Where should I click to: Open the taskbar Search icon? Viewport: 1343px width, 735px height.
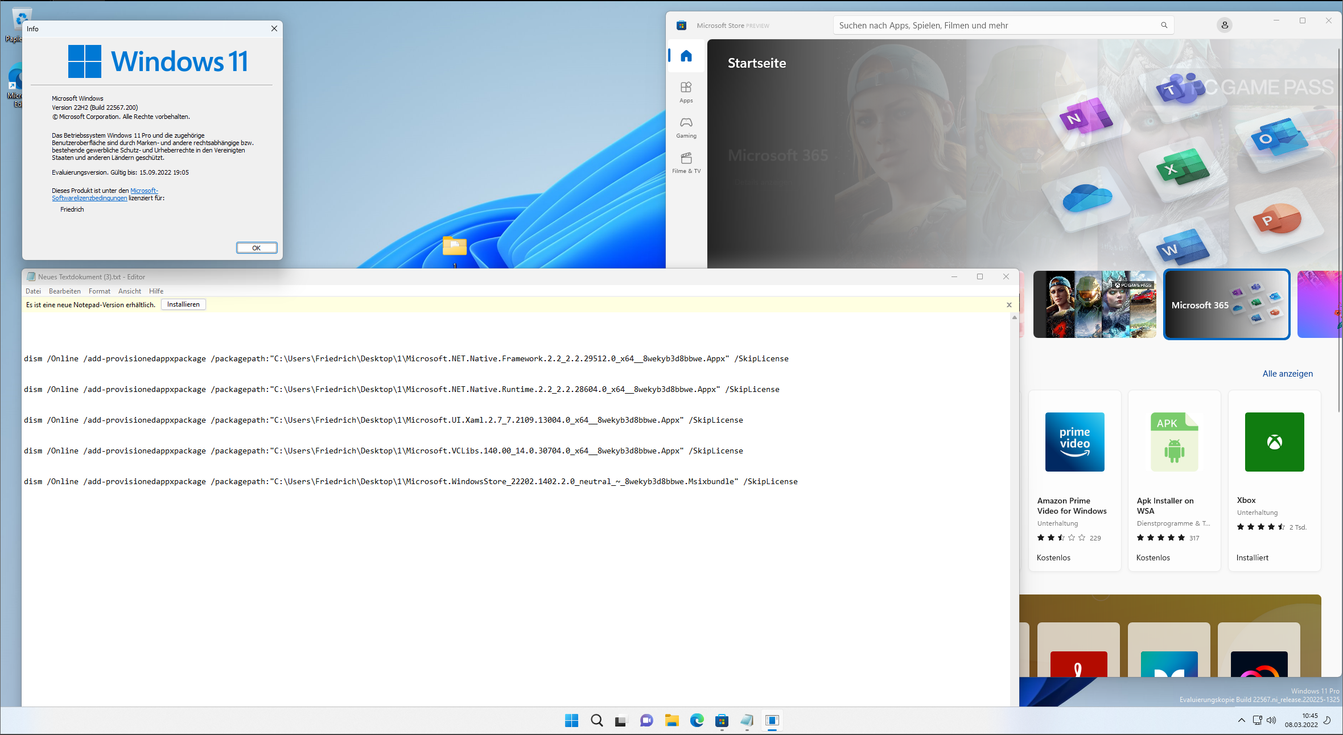596,720
